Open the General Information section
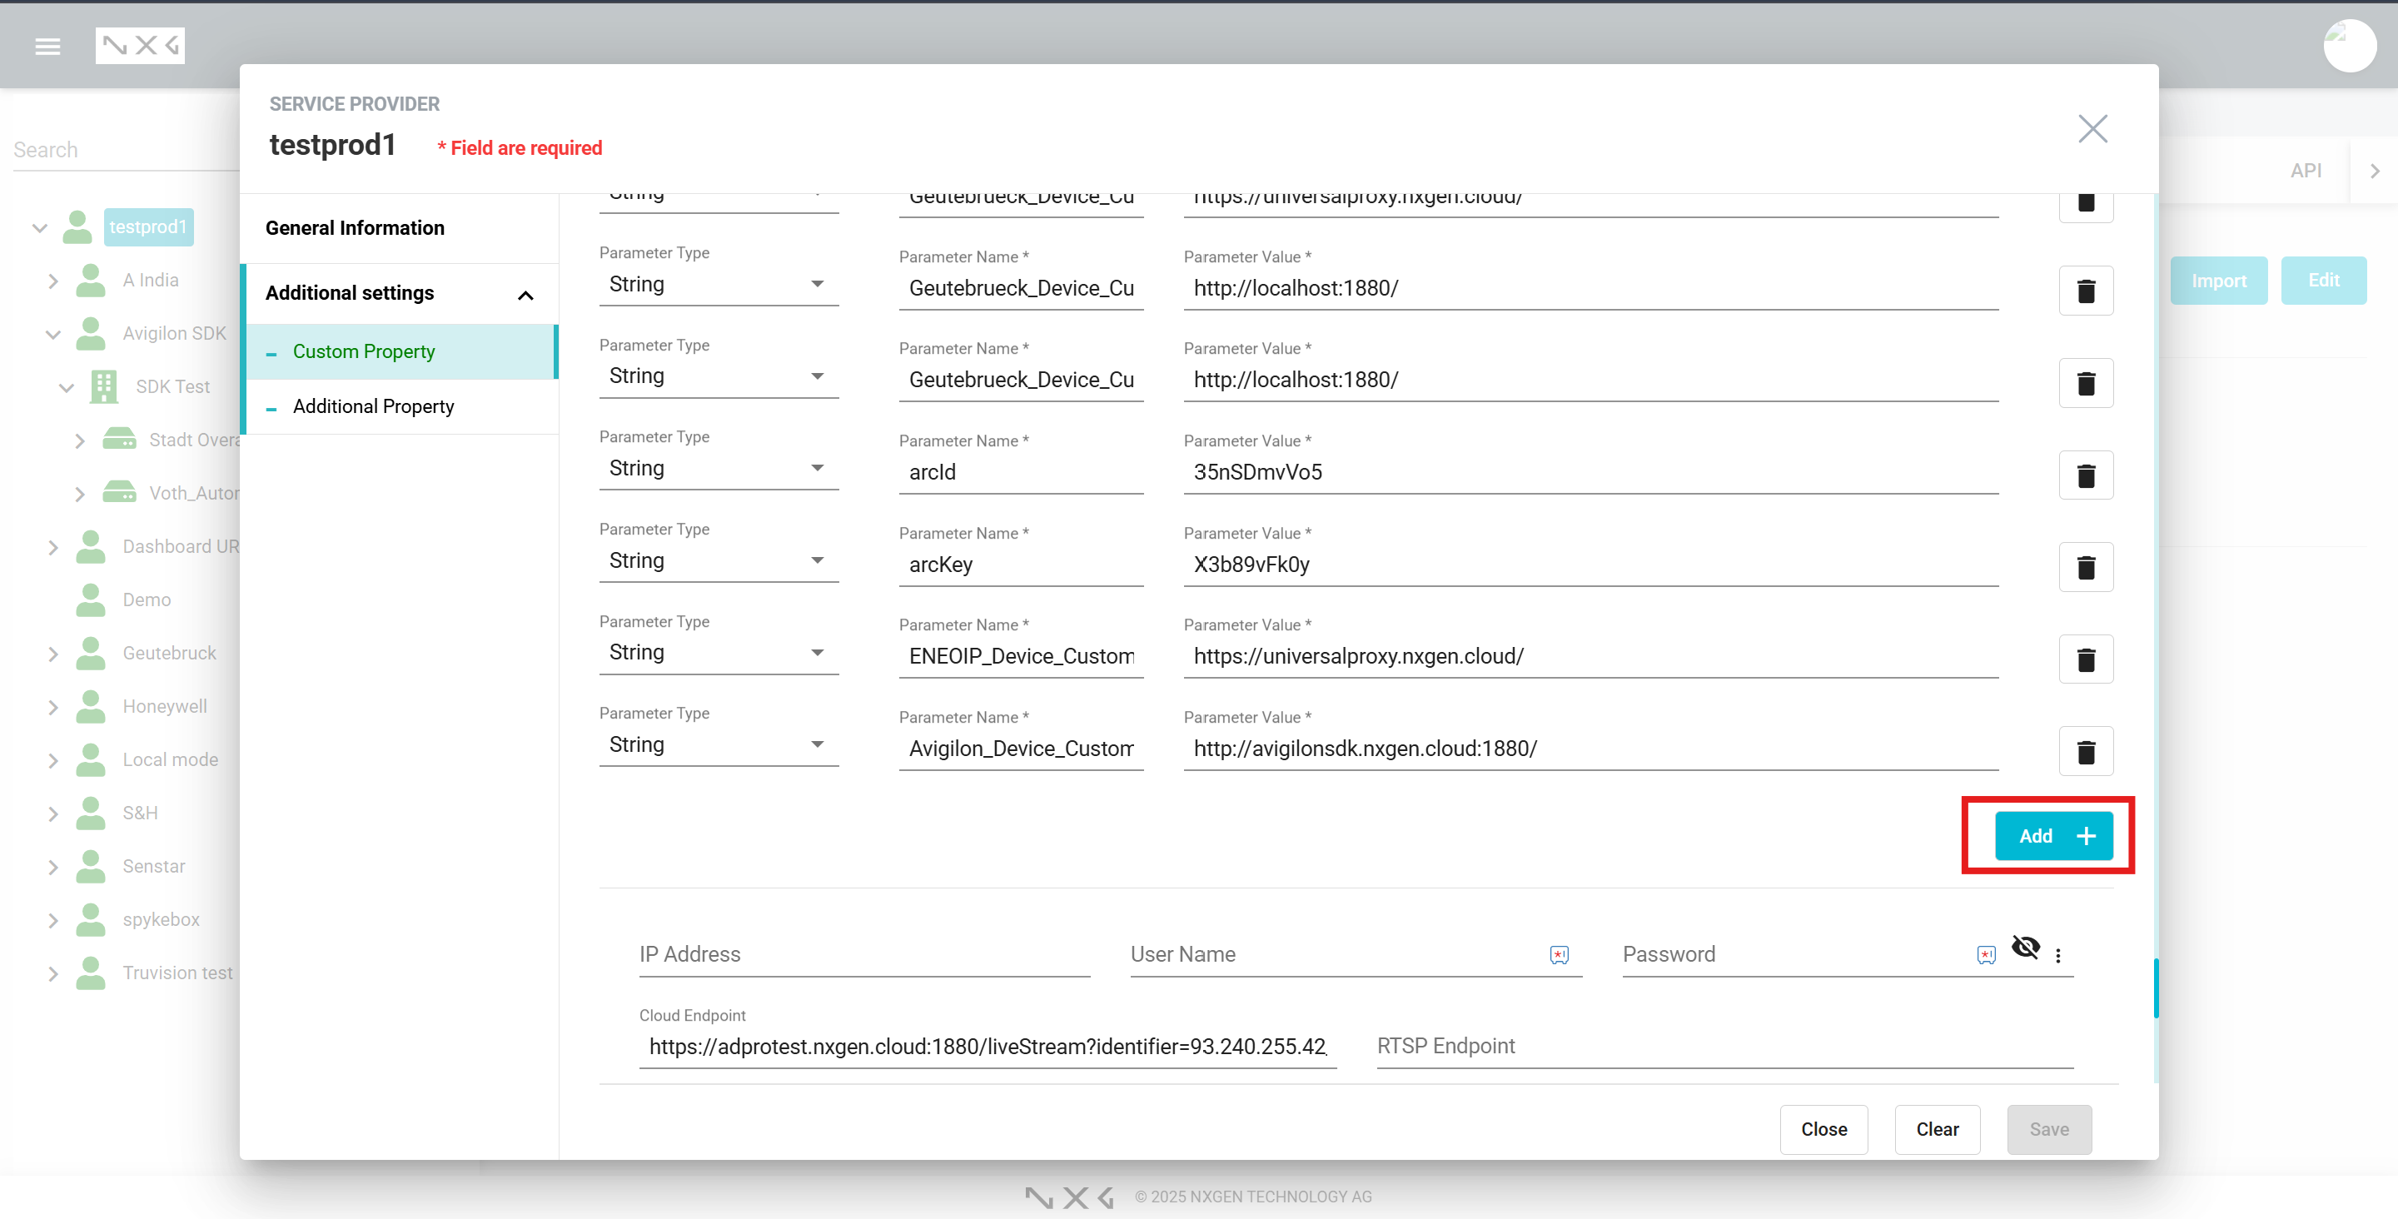Viewport: 2398px width, 1219px height. pyautogui.click(x=355, y=228)
